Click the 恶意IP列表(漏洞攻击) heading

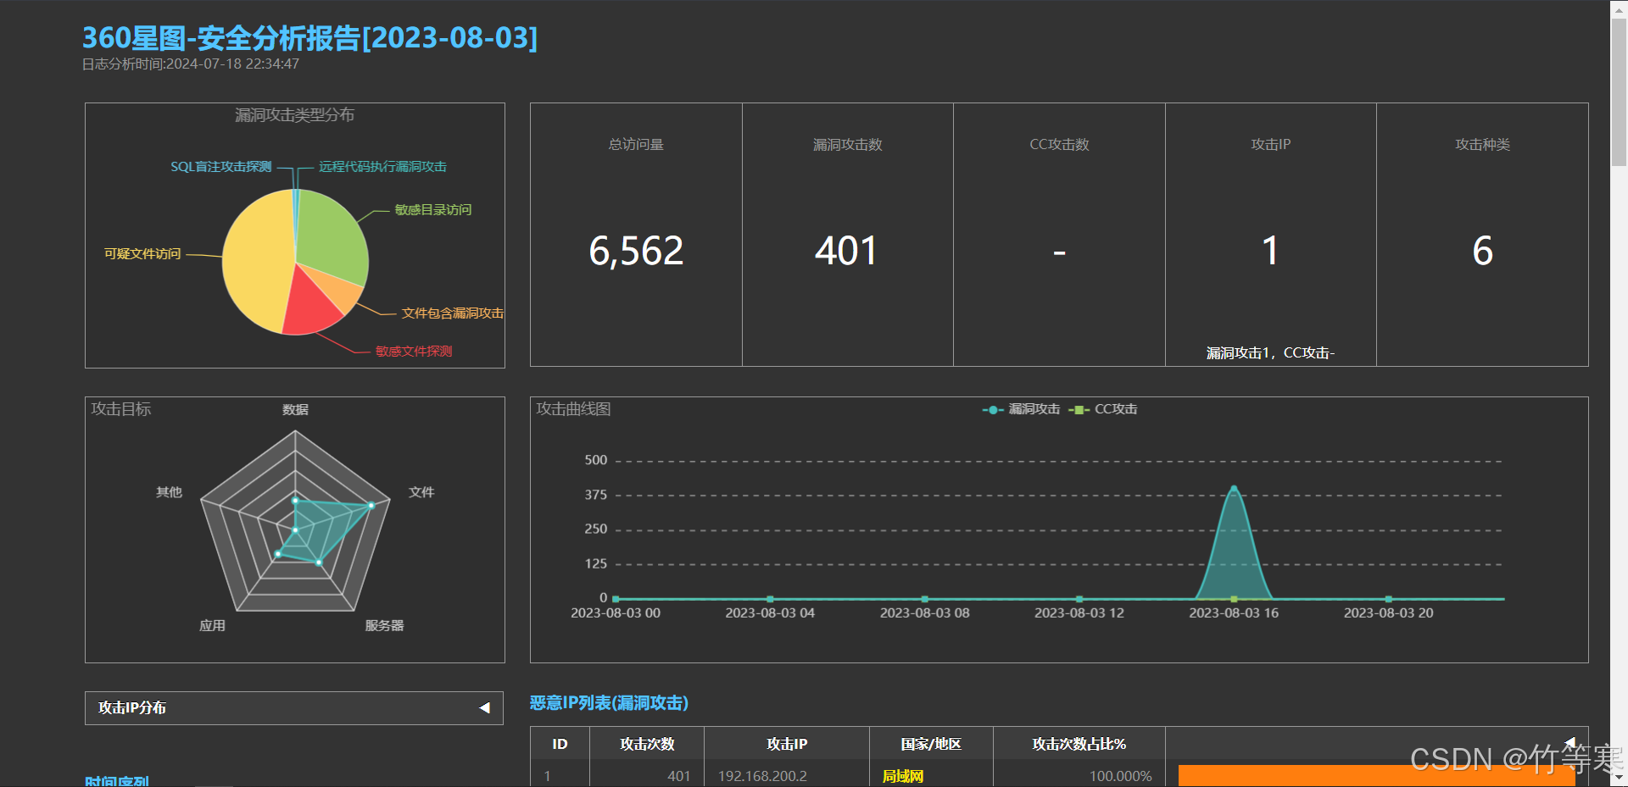pos(609,703)
